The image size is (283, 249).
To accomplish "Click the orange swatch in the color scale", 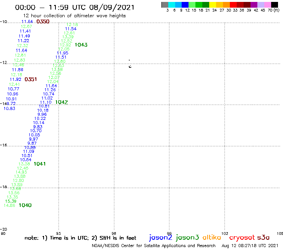I will tap(226, 5).
